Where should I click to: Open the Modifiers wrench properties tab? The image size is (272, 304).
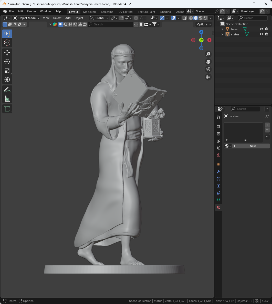point(218,172)
